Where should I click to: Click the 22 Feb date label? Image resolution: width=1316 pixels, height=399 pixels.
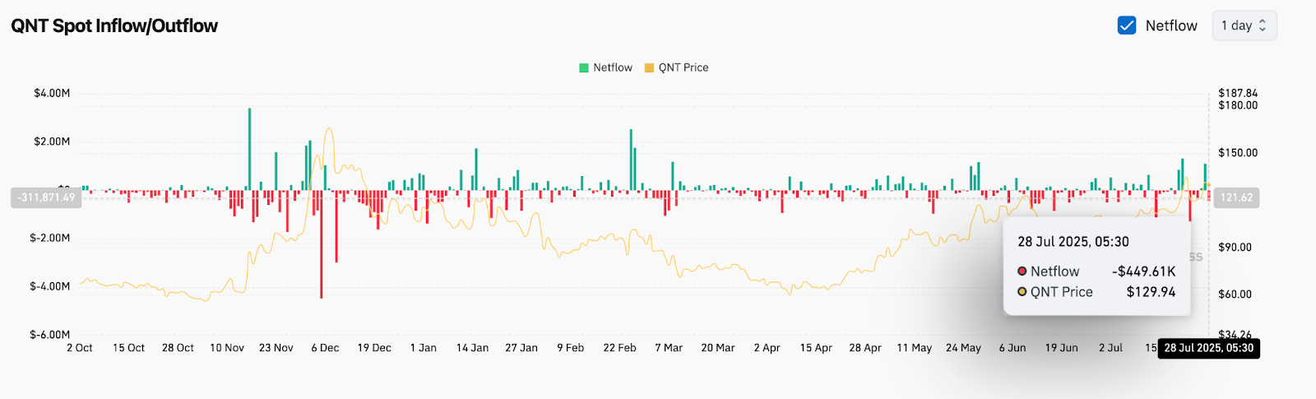coord(619,348)
